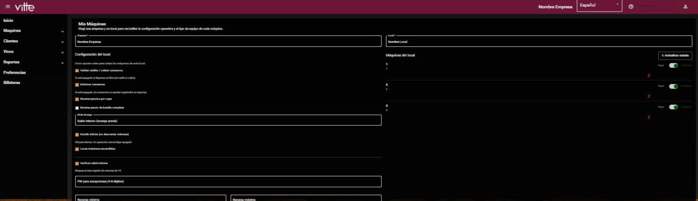Image resolution: width=698 pixels, height=201 pixels.
Task: Click the vitte logo
Action: 24,7
